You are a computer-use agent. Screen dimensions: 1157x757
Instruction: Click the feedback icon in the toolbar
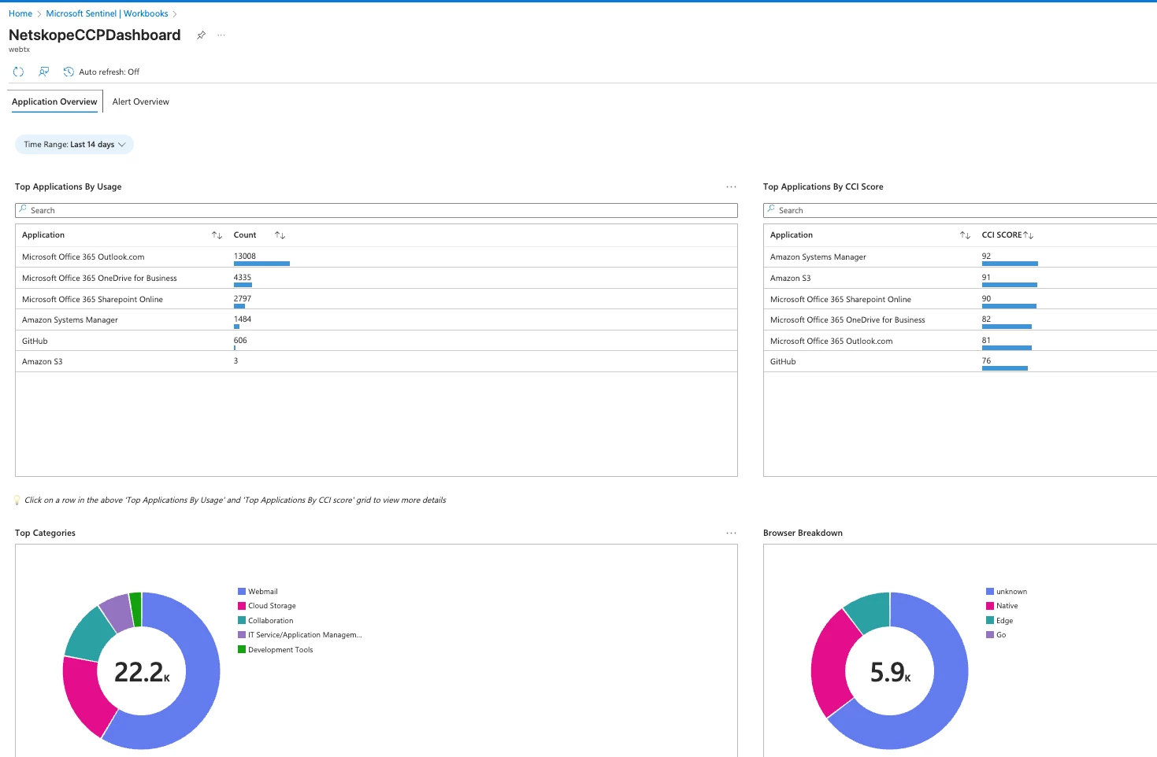[43, 72]
